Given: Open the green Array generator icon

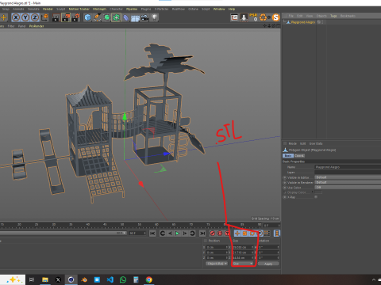Looking at the screenshot, I should 116,17.
